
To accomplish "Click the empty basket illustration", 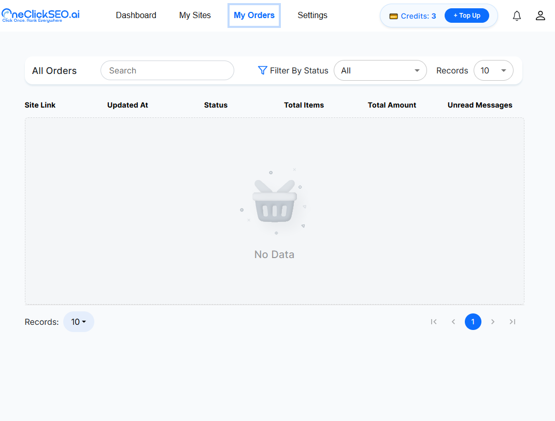I will tap(274, 201).
